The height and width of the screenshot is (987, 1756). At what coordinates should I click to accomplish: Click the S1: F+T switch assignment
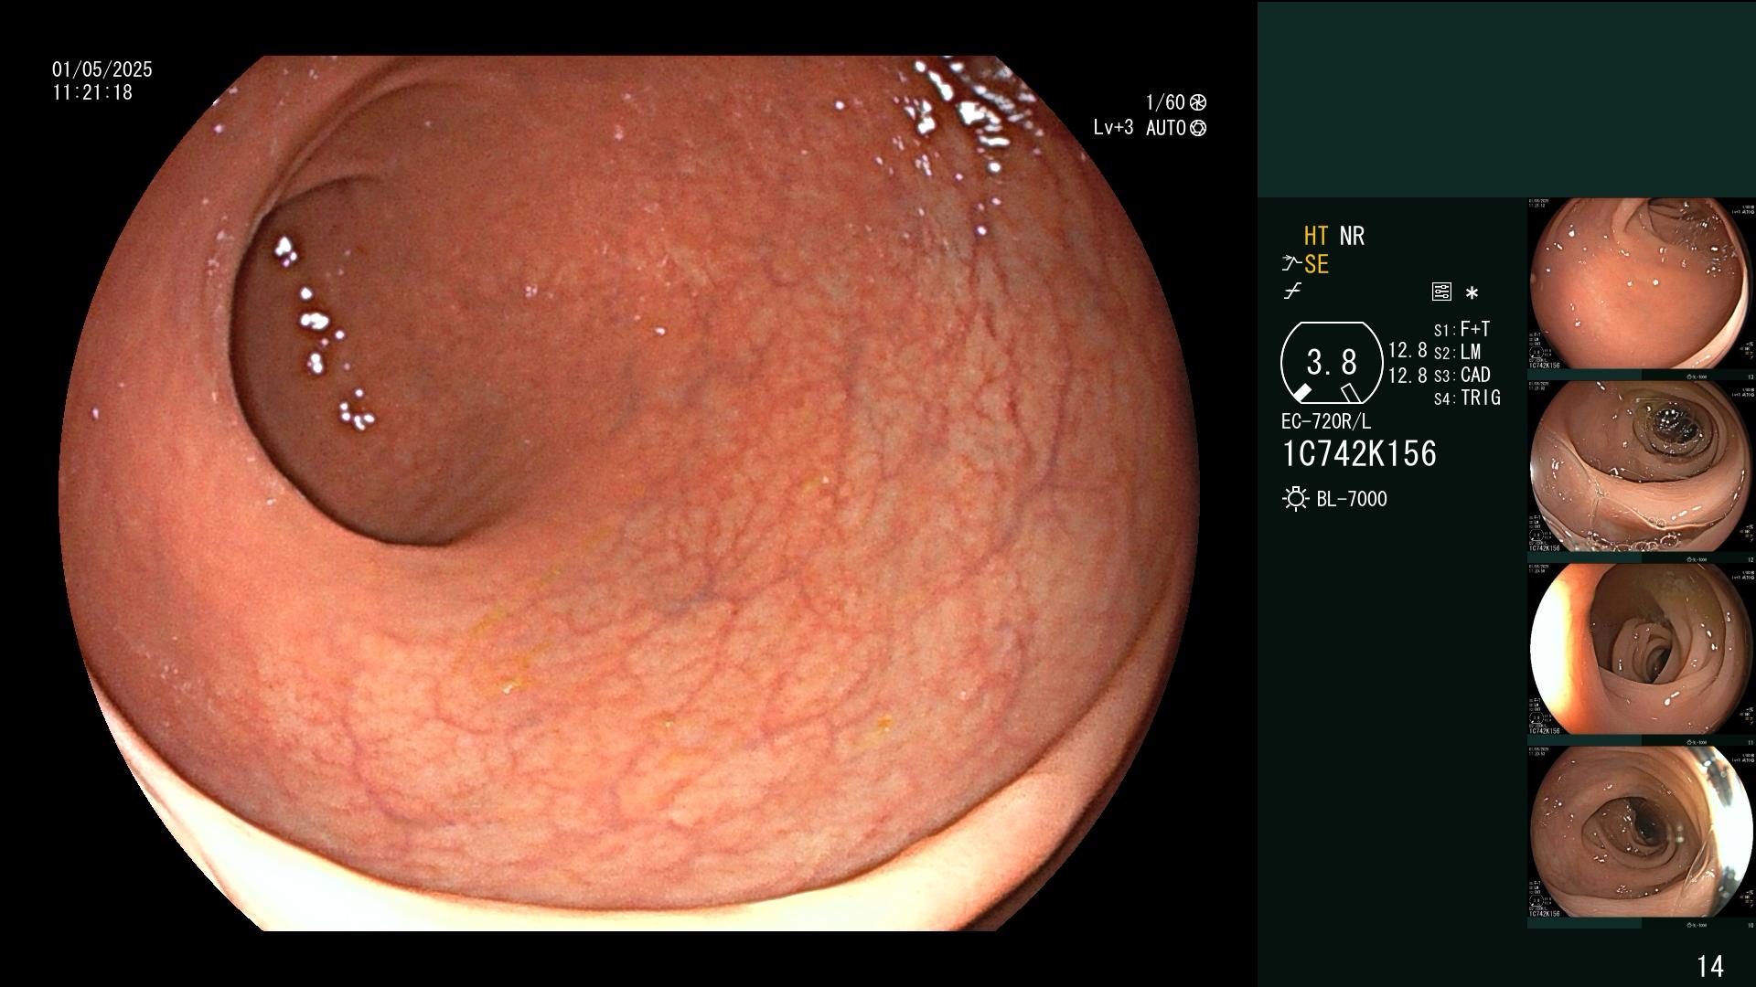[1462, 329]
